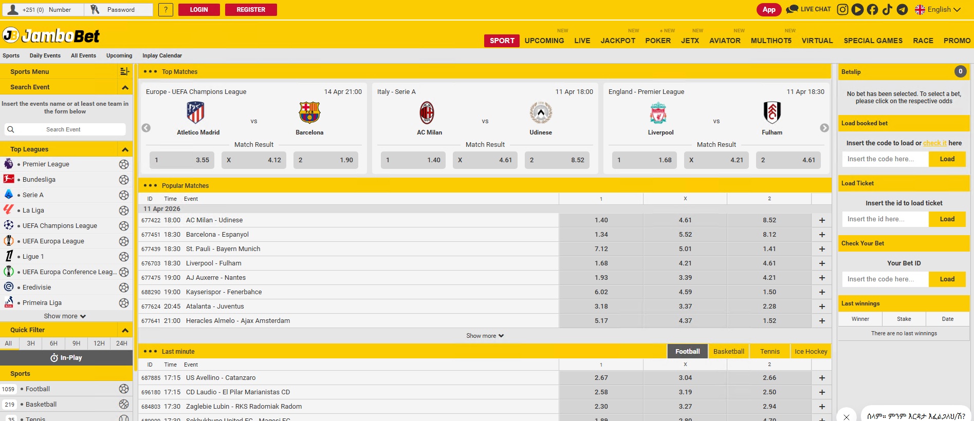The height and width of the screenshot is (421, 974).
Task: Select Ice Hockey tab in Last minute
Action: click(811, 351)
